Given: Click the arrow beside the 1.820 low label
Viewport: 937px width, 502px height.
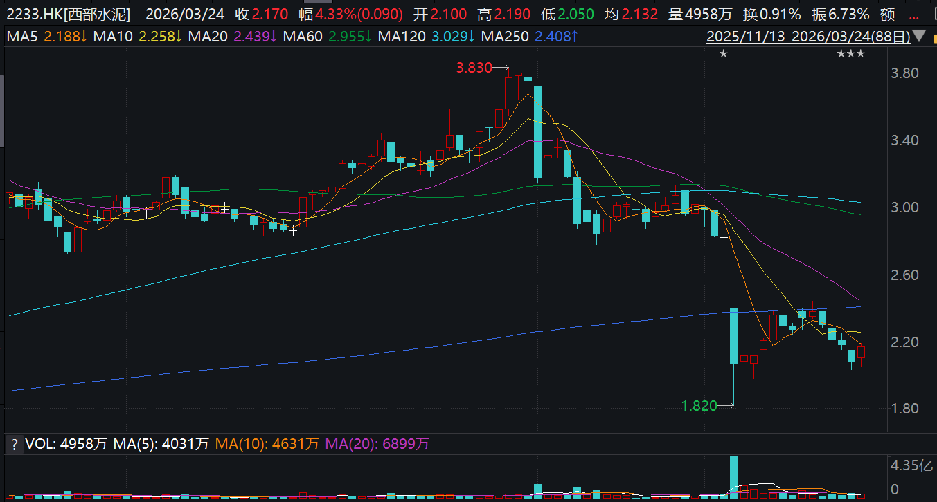Looking at the screenshot, I should 726,407.
